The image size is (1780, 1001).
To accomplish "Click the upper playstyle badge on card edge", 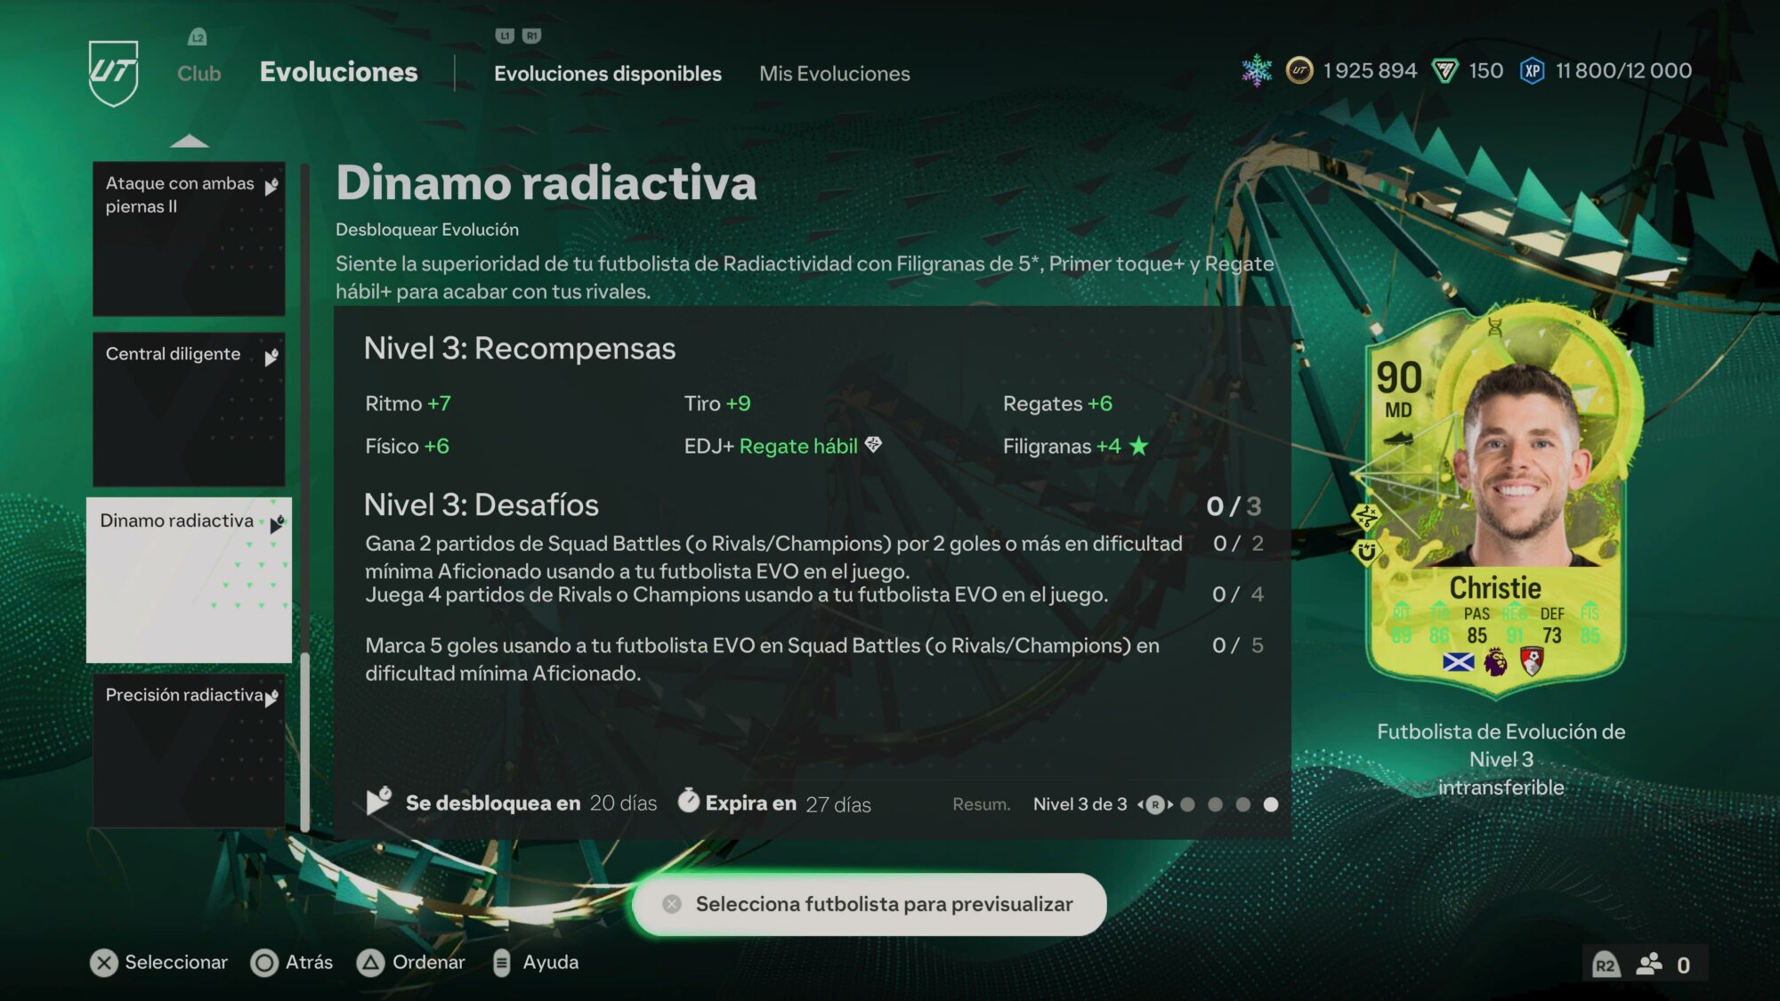I will [x=1367, y=516].
